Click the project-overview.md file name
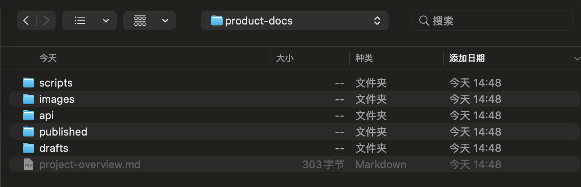 coord(90,165)
